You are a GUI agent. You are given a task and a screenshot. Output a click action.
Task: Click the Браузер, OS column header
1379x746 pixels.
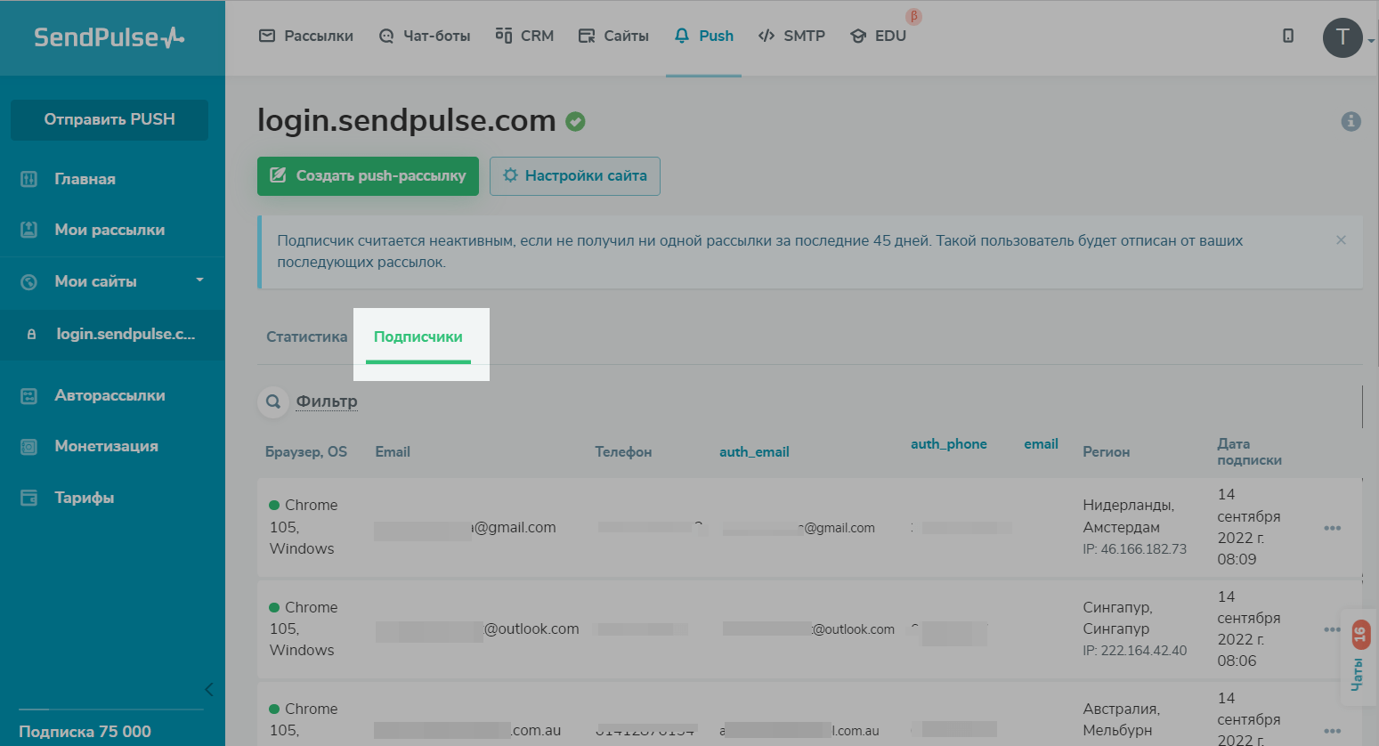click(x=306, y=452)
